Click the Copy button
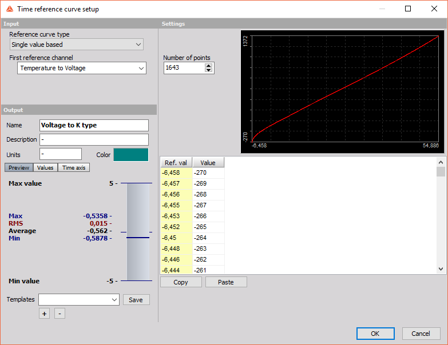 coord(181,282)
